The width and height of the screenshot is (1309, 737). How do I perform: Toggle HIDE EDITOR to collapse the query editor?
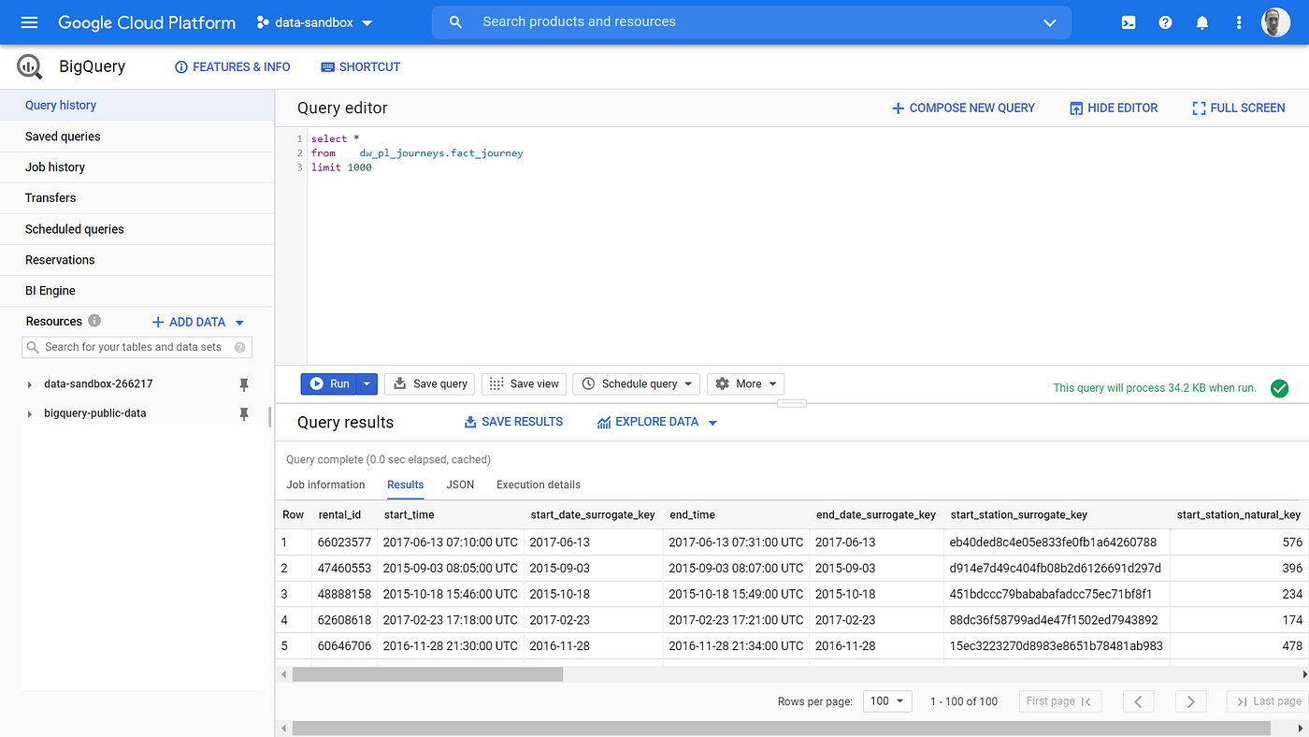(x=1114, y=108)
